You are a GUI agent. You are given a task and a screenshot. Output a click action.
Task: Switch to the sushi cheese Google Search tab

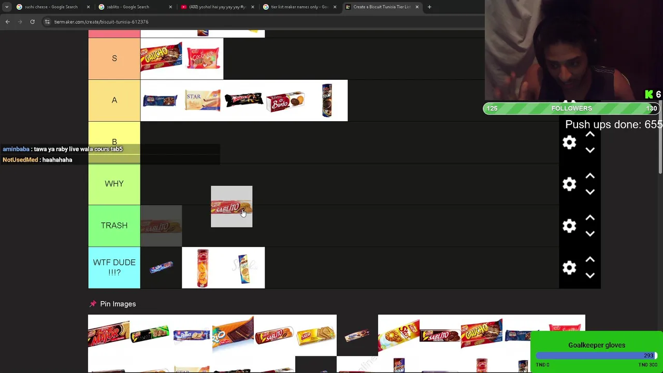52,7
